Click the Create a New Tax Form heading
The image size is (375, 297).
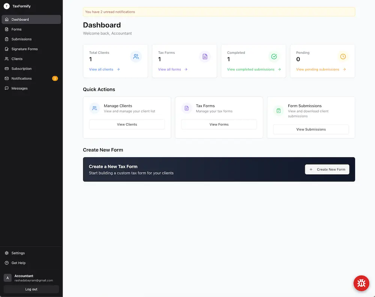pyautogui.click(x=113, y=166)
